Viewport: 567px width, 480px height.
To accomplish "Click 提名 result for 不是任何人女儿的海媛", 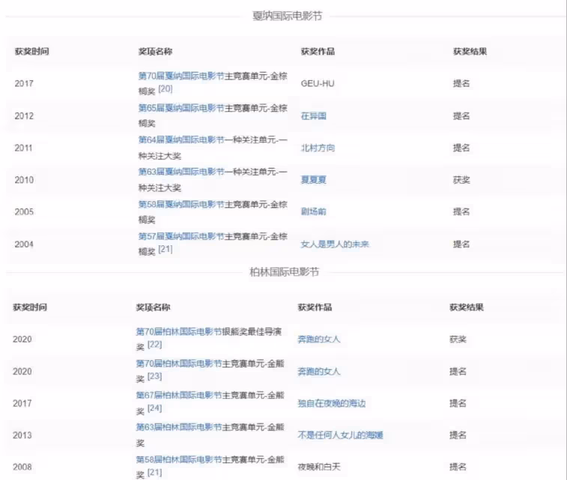I will [x=458, y=435].
